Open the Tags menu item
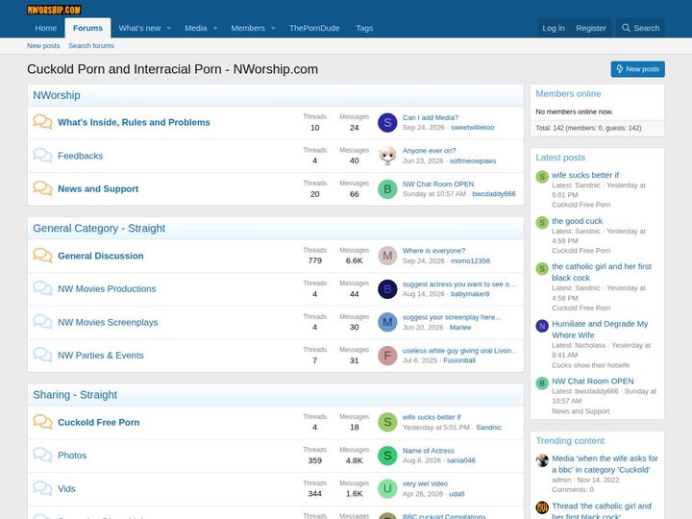This screenshot has height=519, width=692. click(x=364, y=28)
